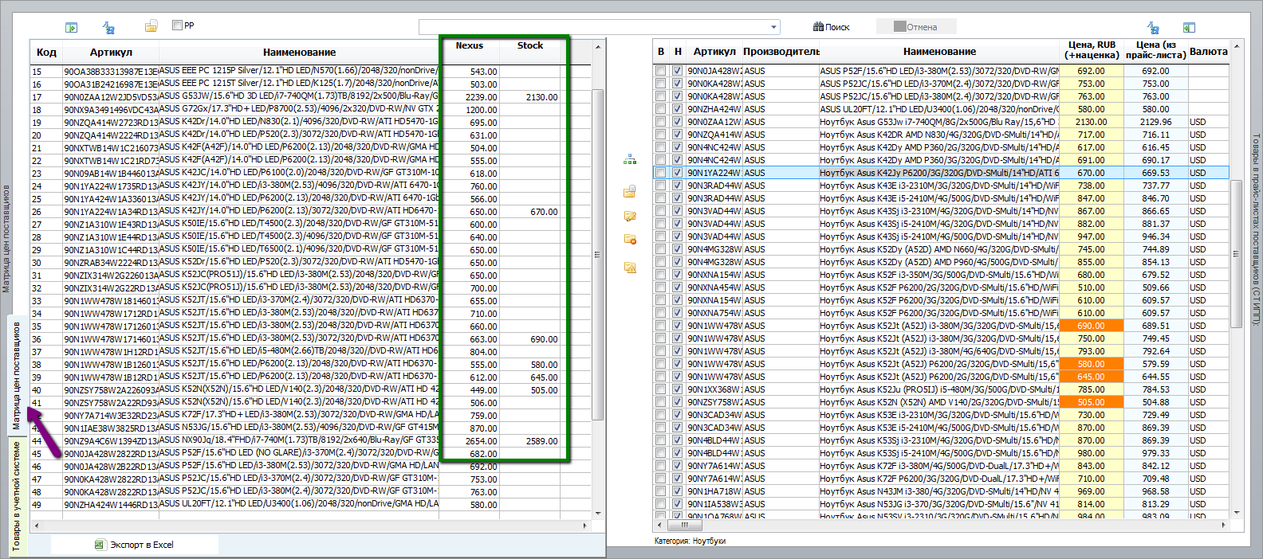This screenshot has width=1263, height=559.
Task: Tick the В checkbox of the K42Jy P6200 row
Action: pyautogui.click(x=660, y=173)
